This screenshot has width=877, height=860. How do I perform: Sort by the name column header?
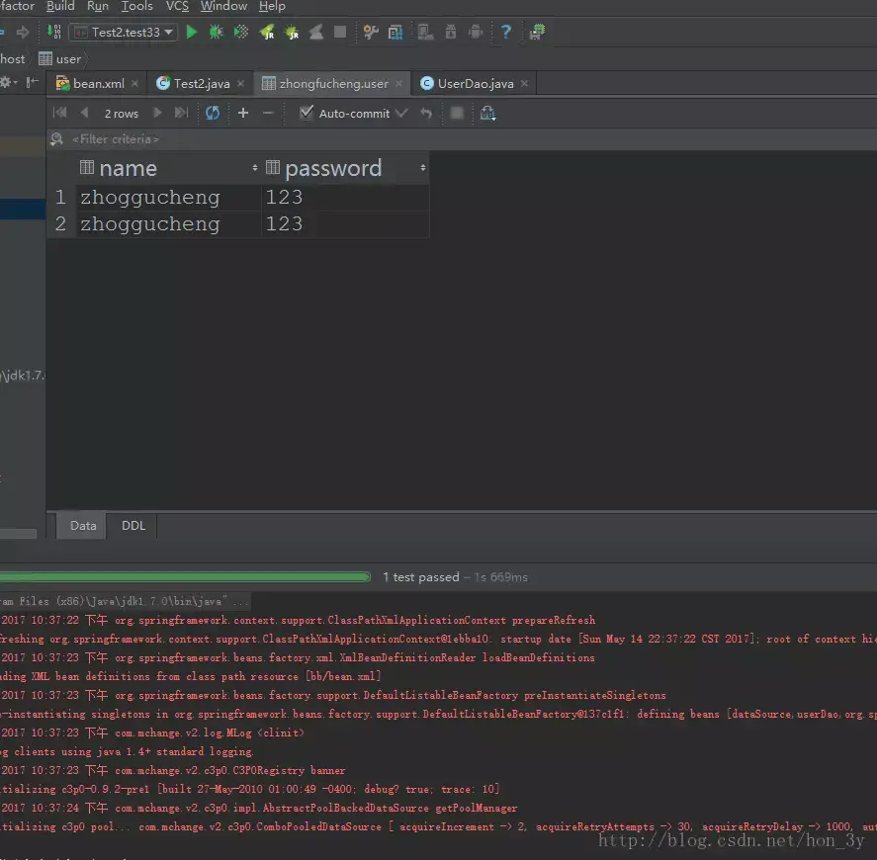point(128,168)
